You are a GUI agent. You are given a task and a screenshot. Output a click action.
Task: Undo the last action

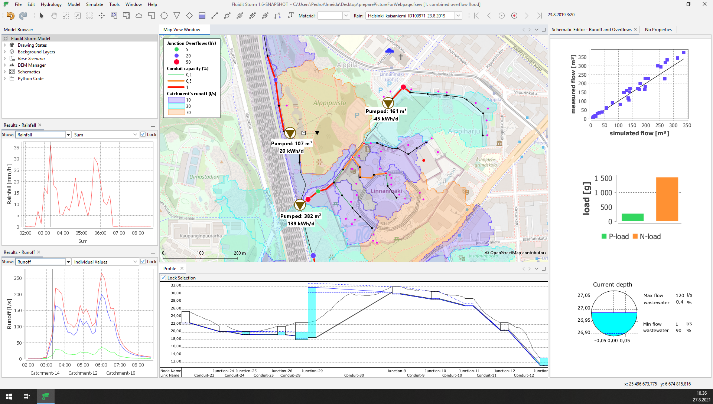(10, 16)
